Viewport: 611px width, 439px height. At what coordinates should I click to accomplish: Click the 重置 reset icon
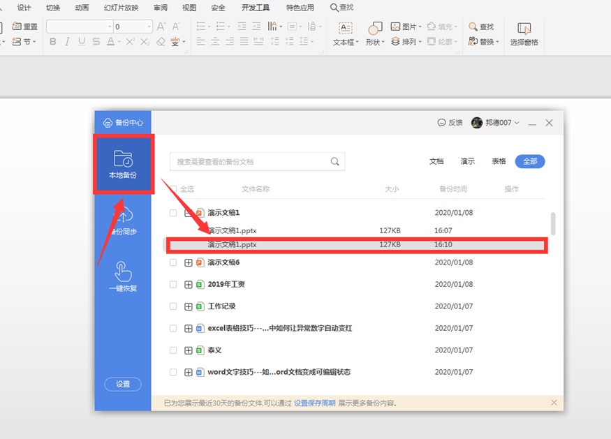point(25,27)
